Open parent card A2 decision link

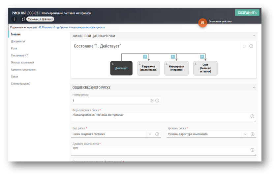(71, 28)
